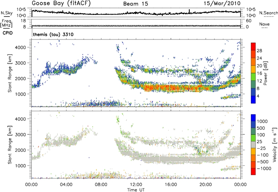Click the "4" power color bar label

[258, 96]
